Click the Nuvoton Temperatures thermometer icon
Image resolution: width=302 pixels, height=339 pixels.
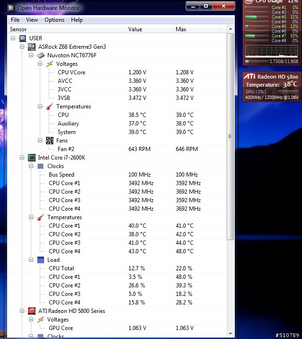click(50, 107)
